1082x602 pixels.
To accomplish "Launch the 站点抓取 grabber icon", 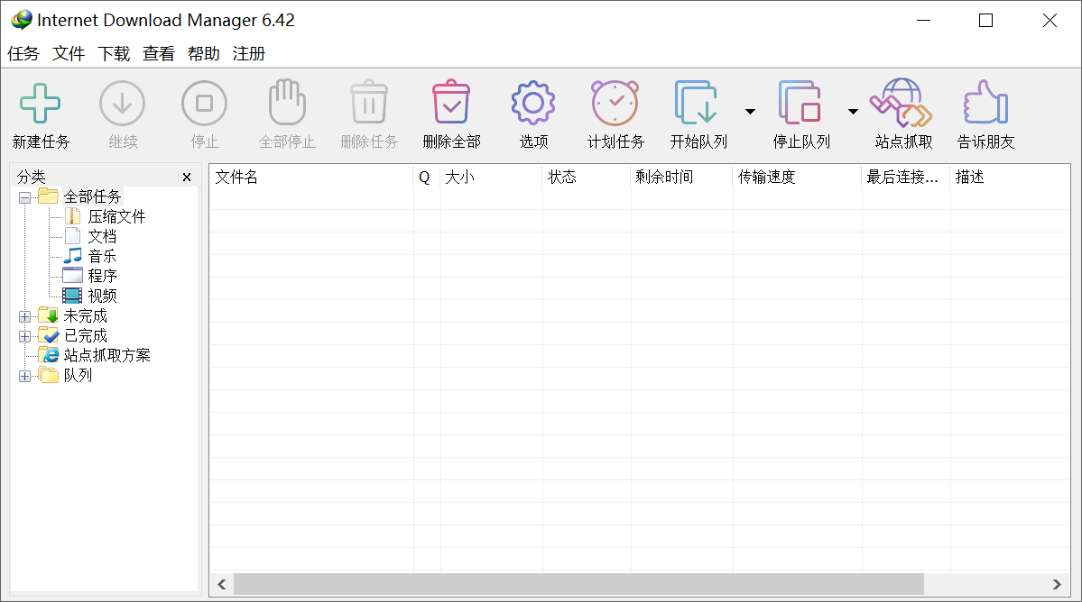I will point(902,104).
